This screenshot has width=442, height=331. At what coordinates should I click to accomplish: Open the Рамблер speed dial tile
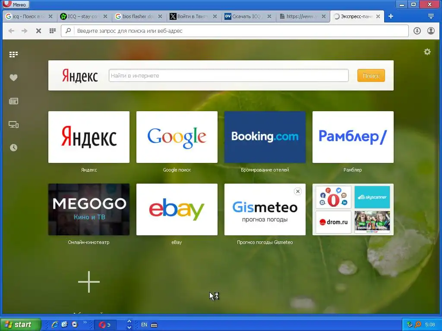353,137
